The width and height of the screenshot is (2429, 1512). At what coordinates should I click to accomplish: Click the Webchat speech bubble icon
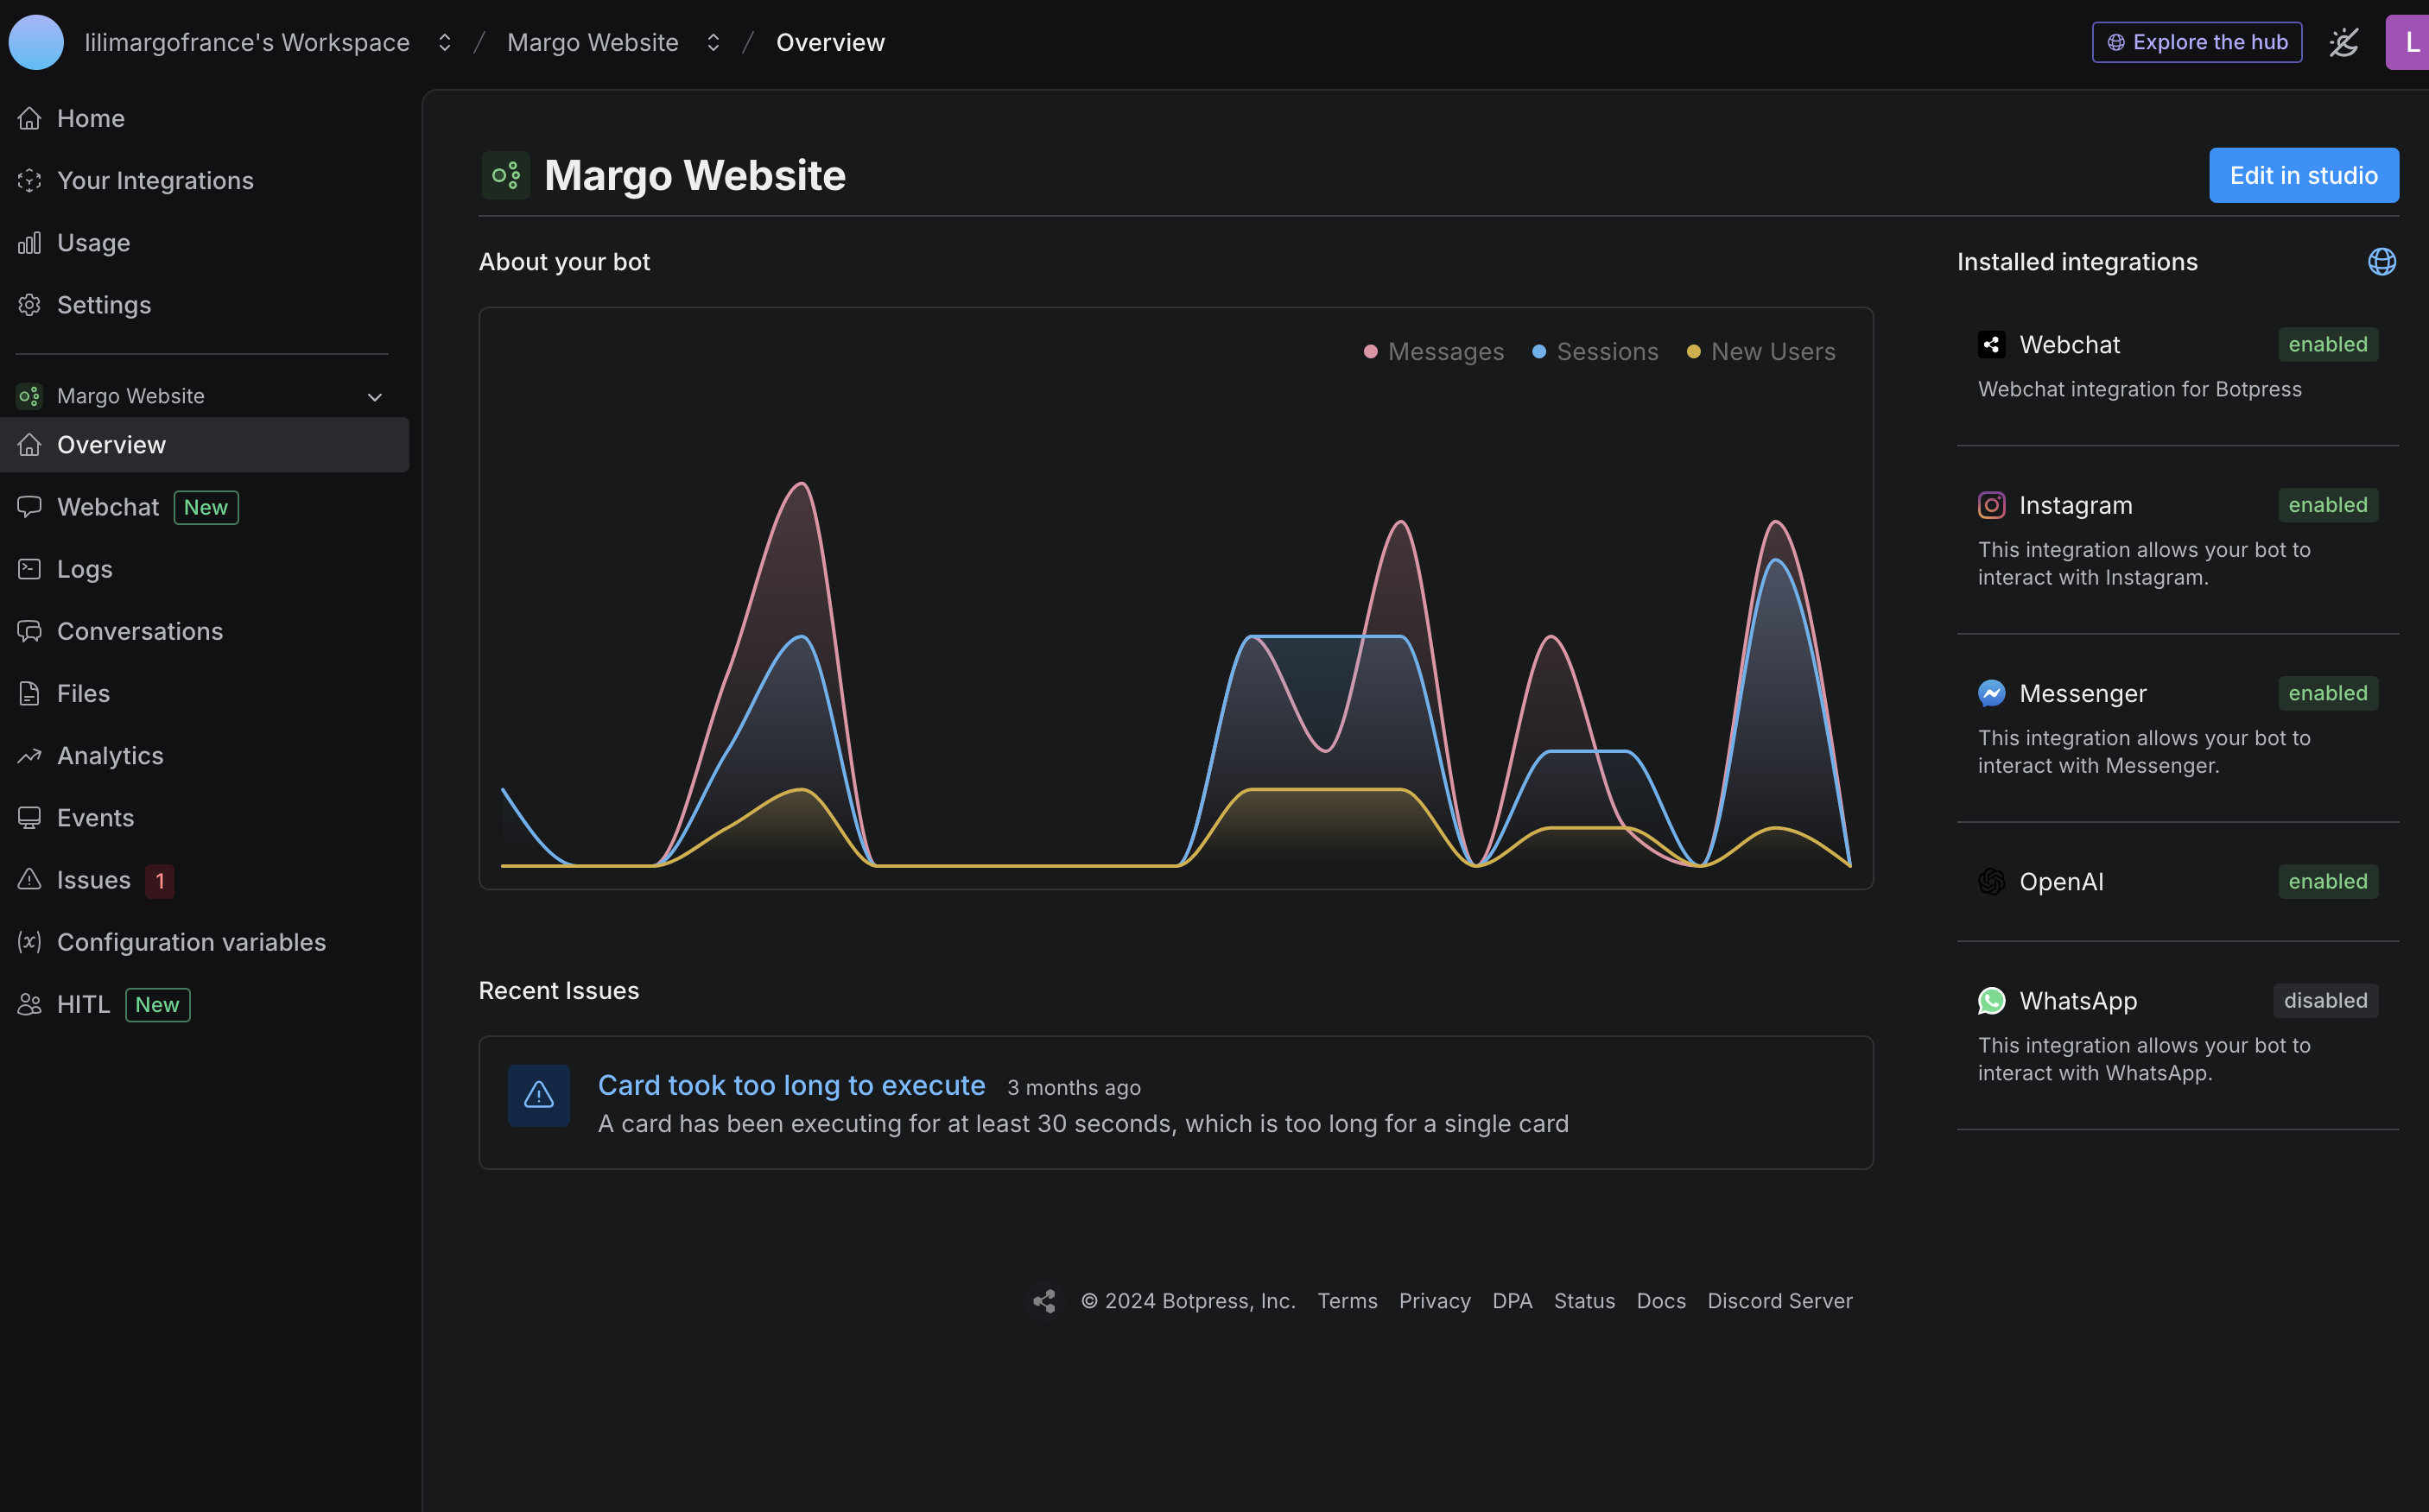pos(29,507)
